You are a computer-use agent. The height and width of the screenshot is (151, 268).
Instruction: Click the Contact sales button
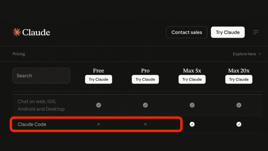click(187, 32)
